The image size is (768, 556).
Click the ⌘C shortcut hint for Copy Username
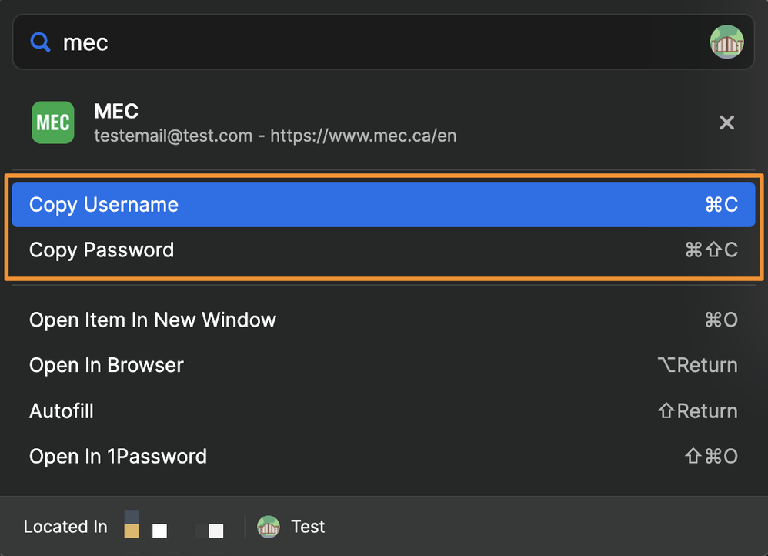point(721,205)
